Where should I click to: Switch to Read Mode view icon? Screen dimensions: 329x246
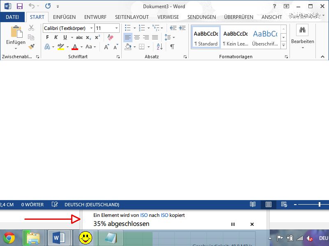[x=253, y=204]
